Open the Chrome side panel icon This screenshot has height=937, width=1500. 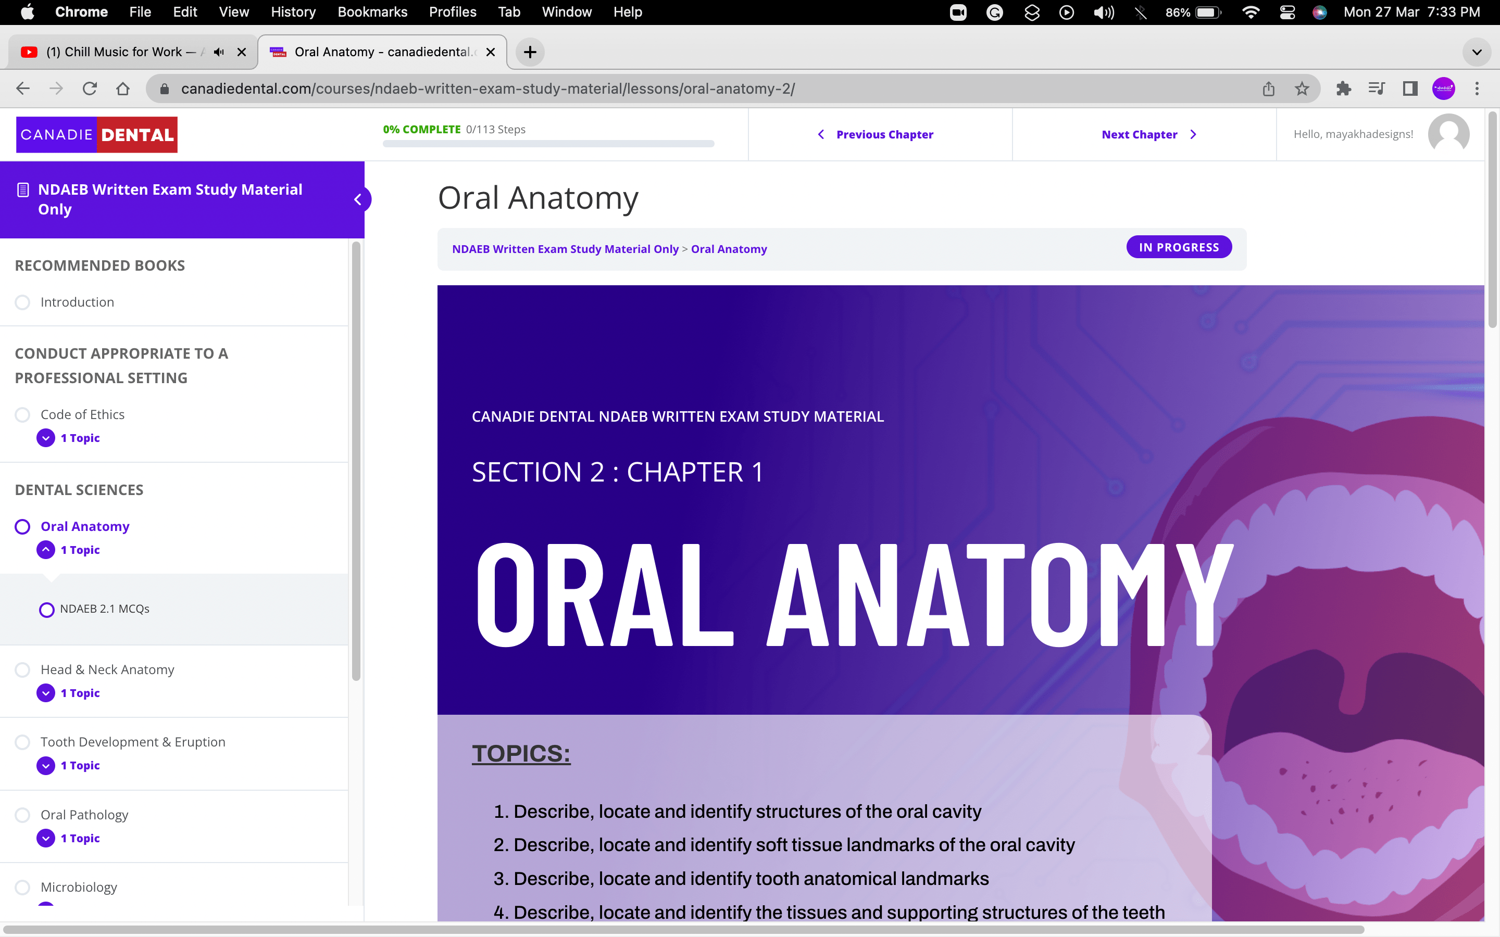click(x=1409, y=88)
